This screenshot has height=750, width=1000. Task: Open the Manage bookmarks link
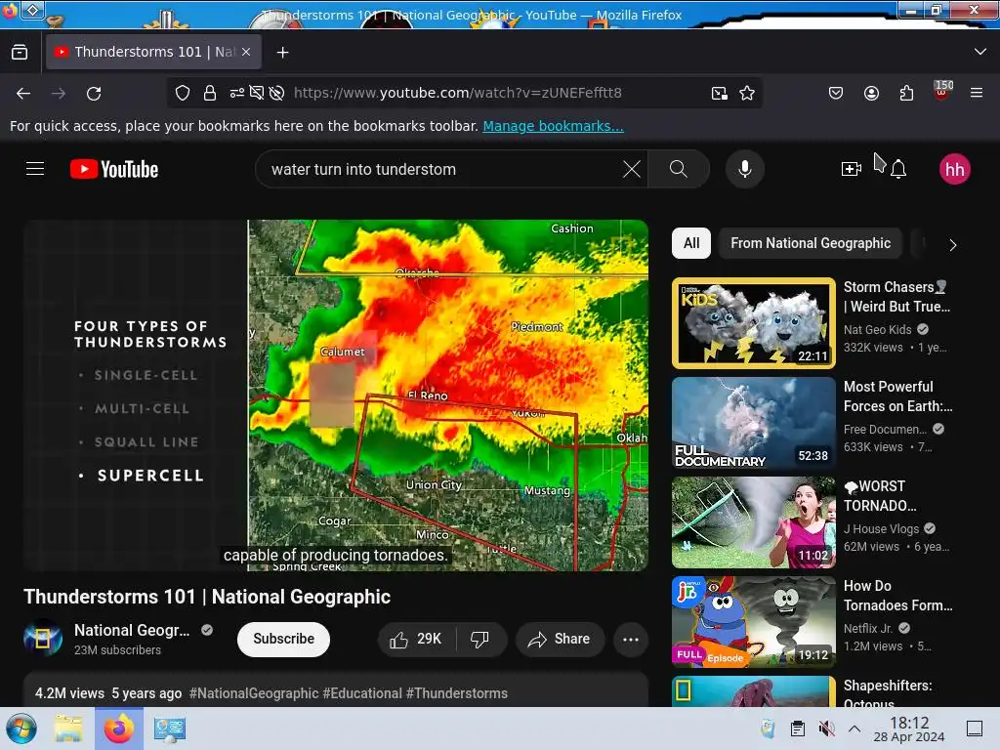(553, 126)
